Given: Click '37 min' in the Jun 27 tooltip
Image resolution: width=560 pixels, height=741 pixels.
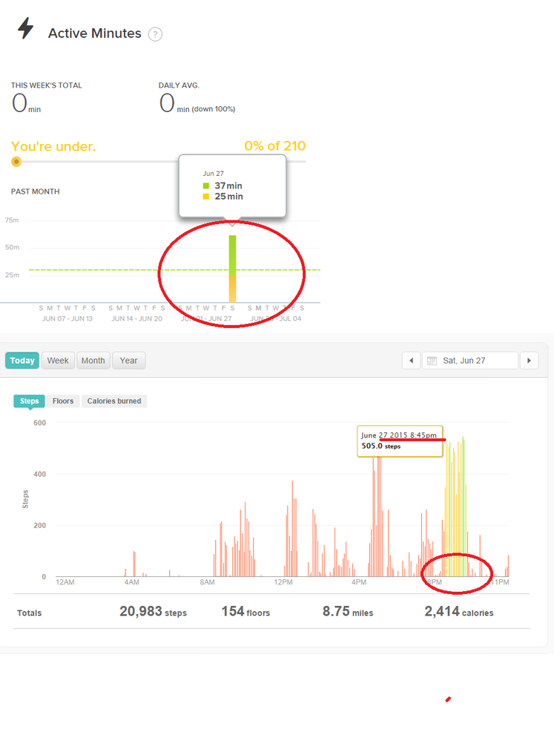Looking at the screenshot, I should 228,185.
